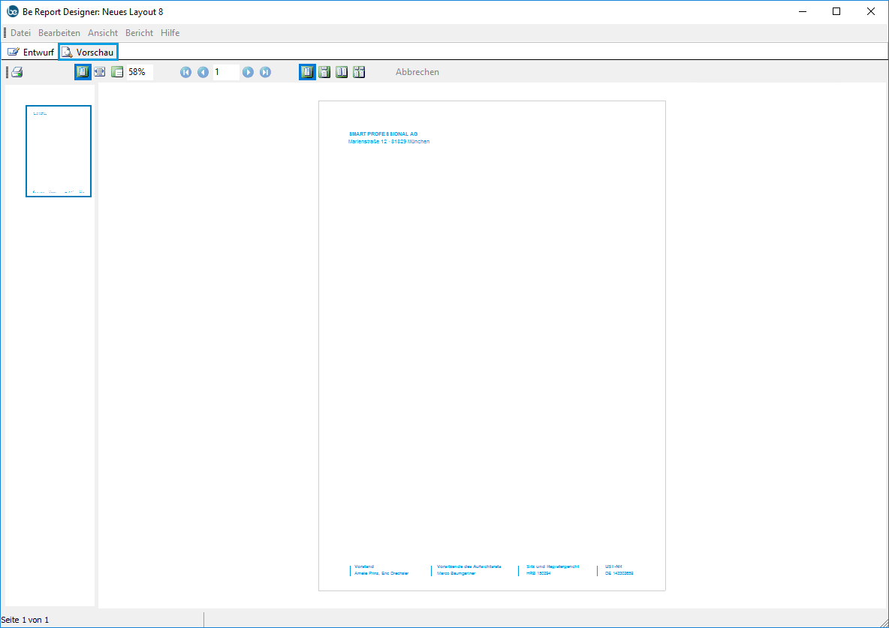
Task: Select the fit page width icon
Action: (99, 72)
